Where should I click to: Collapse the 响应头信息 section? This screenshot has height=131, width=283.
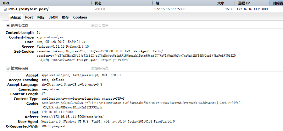(x=8, y=26)
